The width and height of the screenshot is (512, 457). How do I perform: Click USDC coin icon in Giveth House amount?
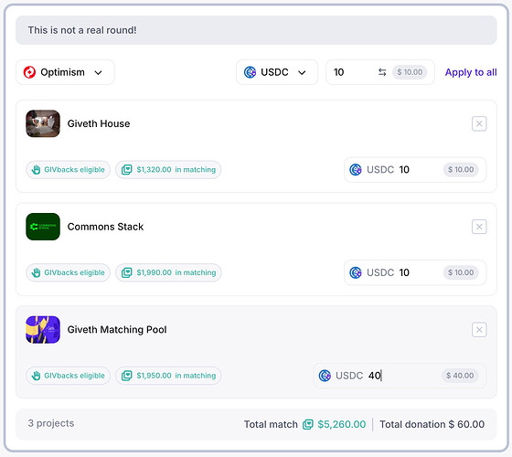coord(356,170)
